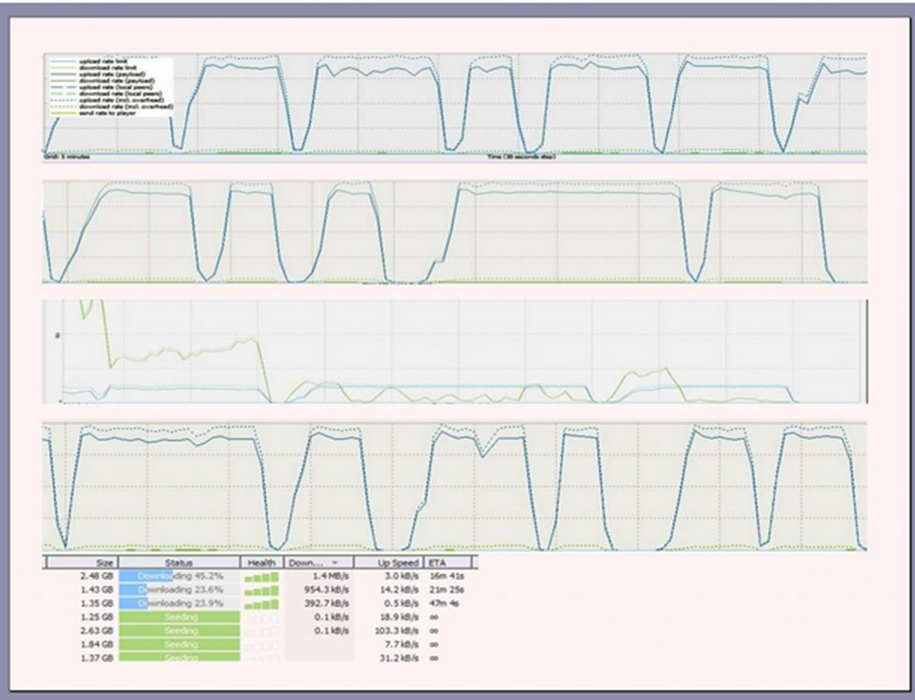Click sort arrow in Down... column header
This screenshot has height=700, width=915.
click(335, 563)
